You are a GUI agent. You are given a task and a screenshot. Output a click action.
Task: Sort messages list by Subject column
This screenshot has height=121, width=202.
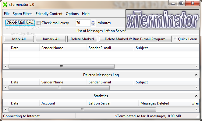167,48
